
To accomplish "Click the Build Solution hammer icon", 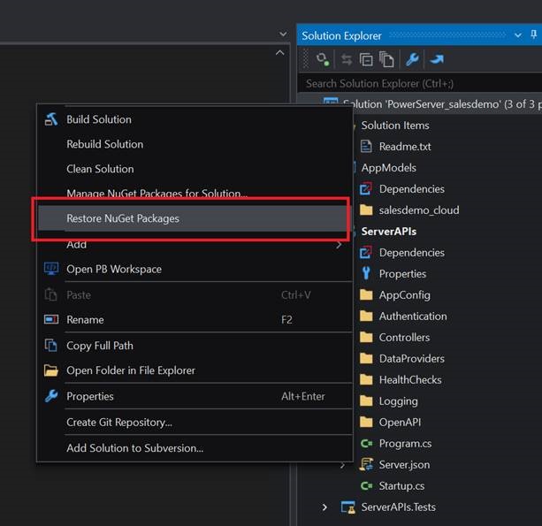I will 51,119.
